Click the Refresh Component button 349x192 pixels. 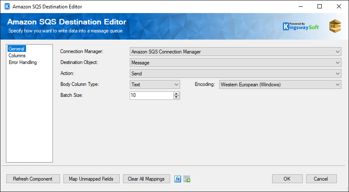click(33, 179)
